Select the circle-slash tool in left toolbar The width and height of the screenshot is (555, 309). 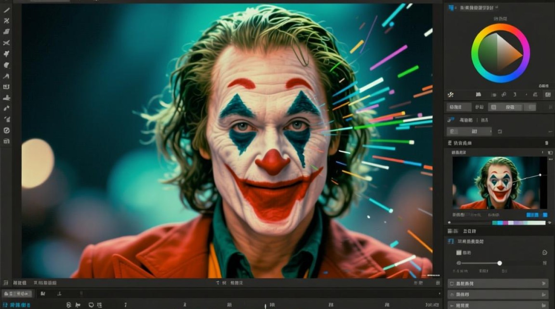[7, 130]
